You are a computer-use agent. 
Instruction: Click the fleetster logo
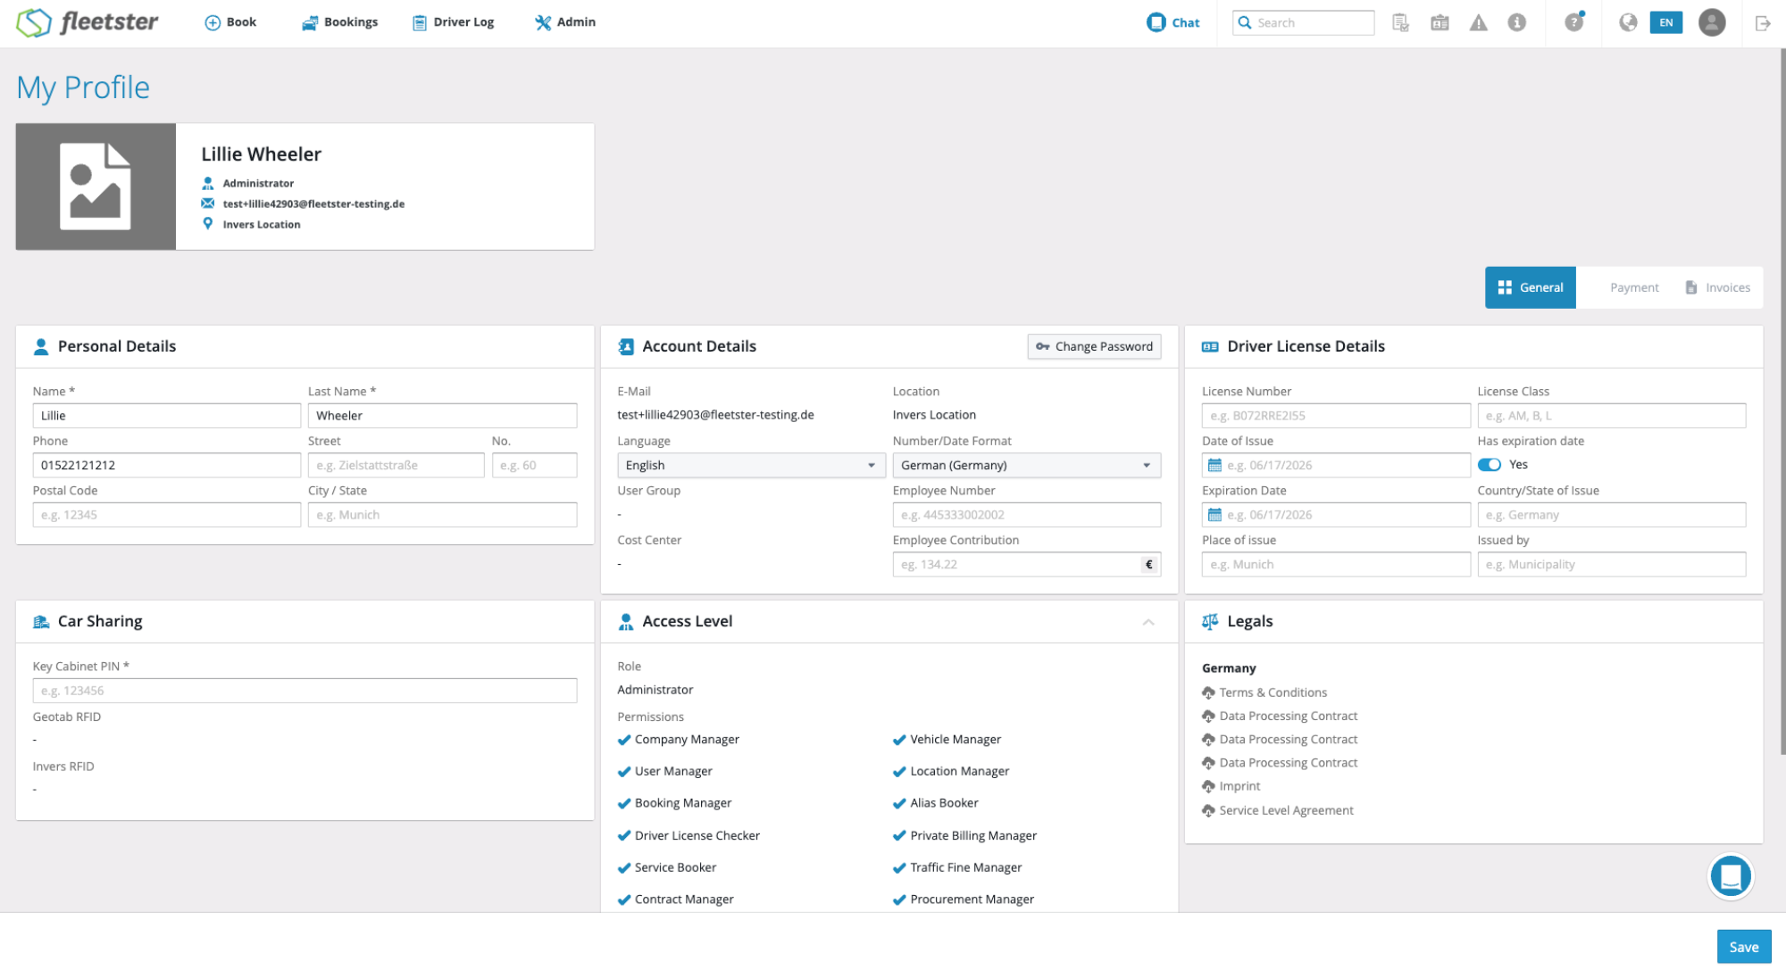(87, 22)
